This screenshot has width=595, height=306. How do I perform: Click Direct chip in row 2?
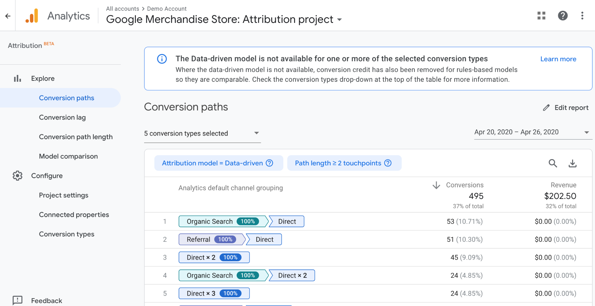tap(264, 239)
